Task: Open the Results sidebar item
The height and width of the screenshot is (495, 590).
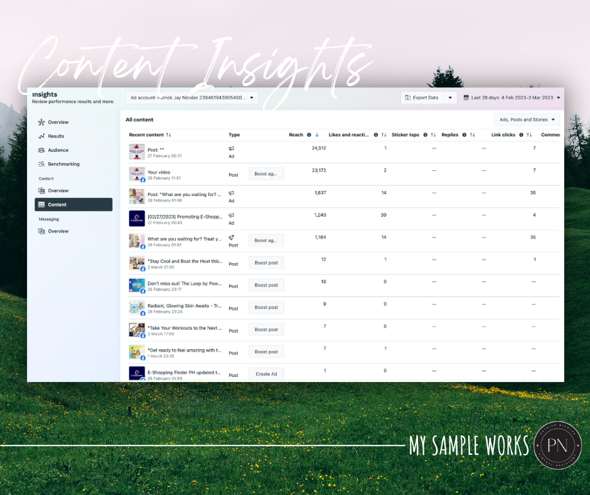Action: tap(56, 136)
